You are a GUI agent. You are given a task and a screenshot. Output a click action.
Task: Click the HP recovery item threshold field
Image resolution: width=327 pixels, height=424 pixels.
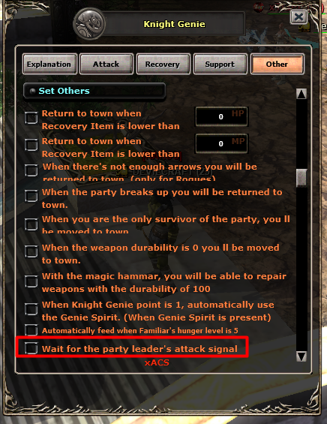click(221, 116)
